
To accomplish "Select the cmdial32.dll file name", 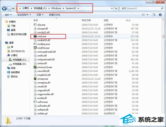I will (44, 40).
